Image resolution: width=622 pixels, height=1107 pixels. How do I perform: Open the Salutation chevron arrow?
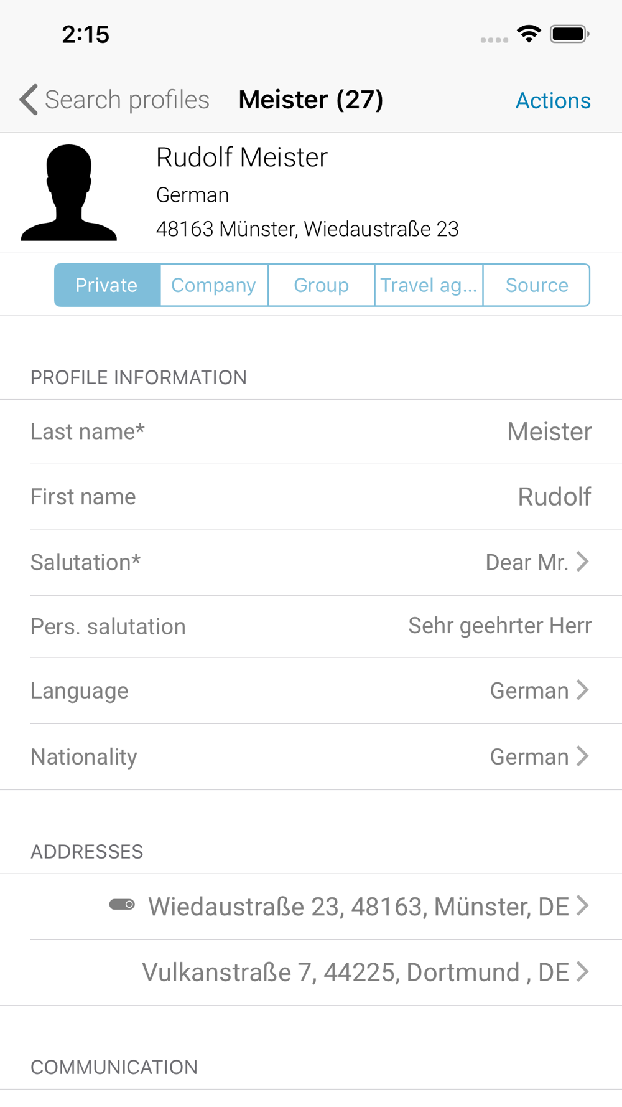click(x=582, y=562)
